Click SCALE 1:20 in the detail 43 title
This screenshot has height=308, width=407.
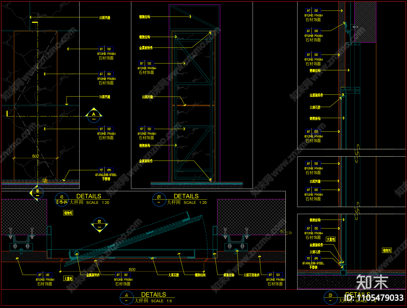[x=98, y=203]
